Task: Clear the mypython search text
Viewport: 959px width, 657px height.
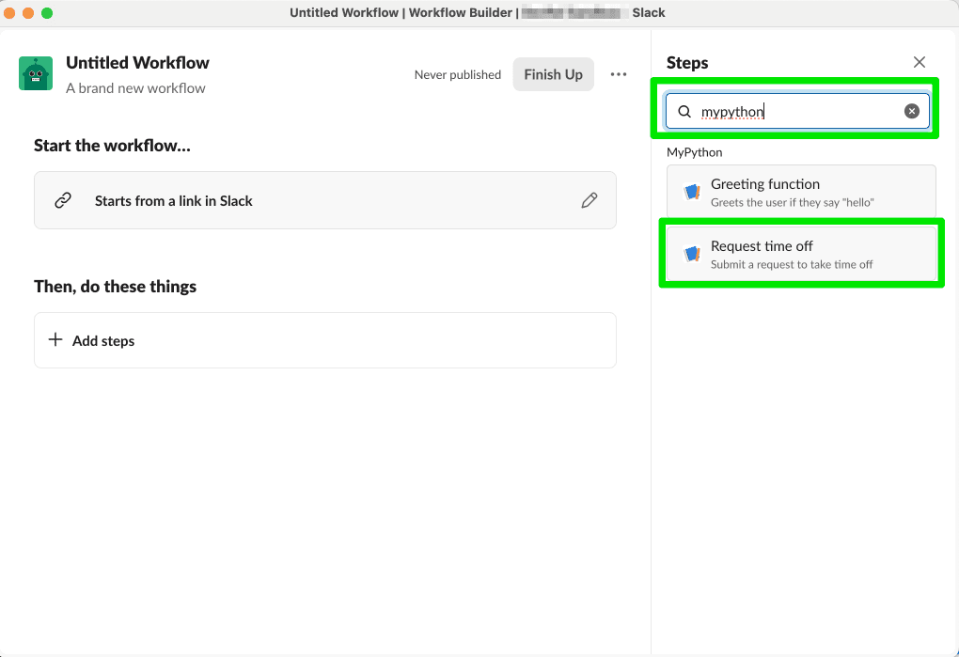Action: tap(911, 111)
